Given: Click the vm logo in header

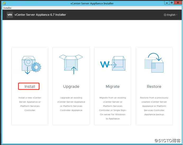Looking at the screenshot, I should 10,15.
